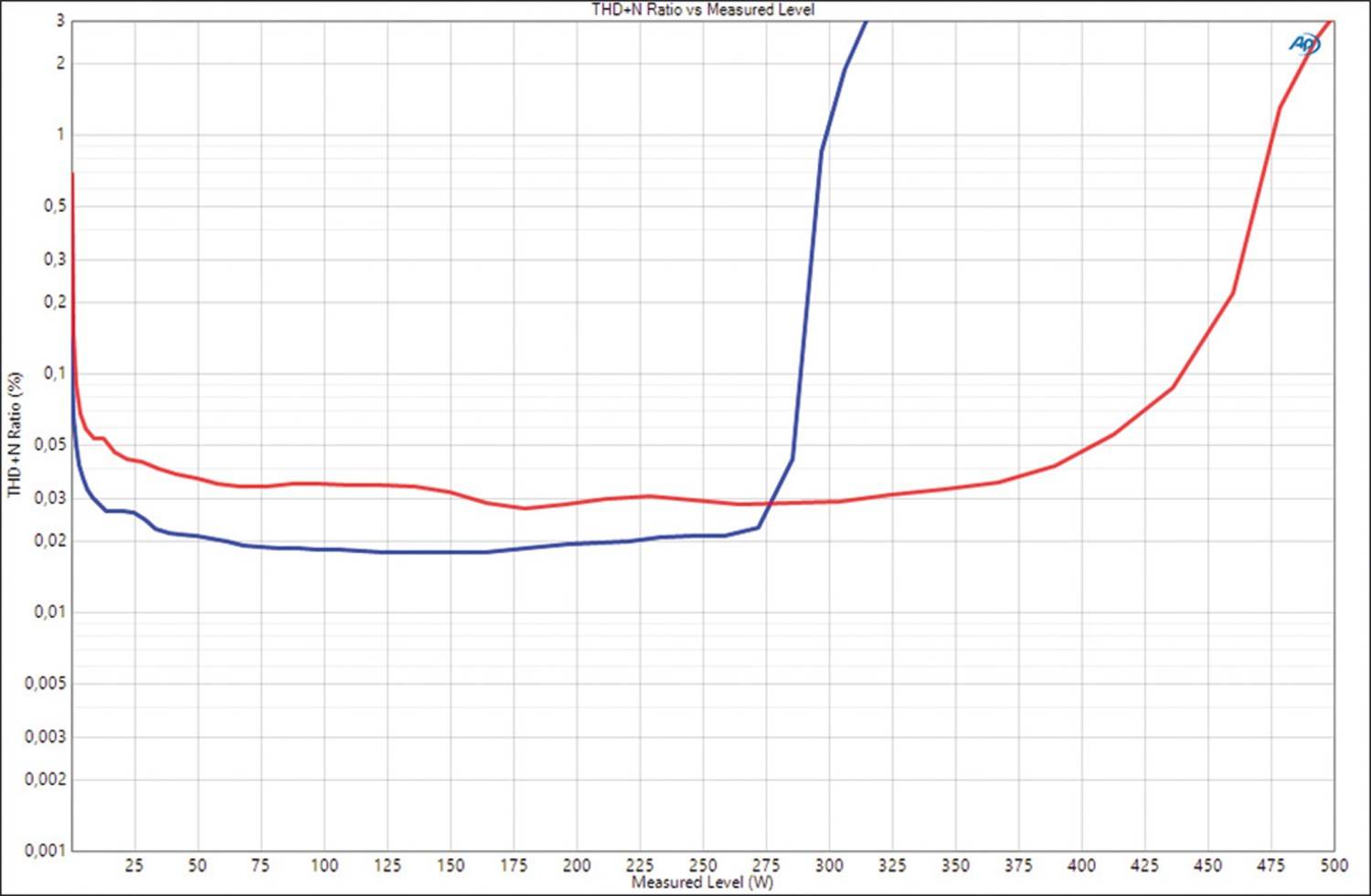Viewport: 1371px width, 896px height.
Task: Click the y-axis tick value 0,003
Action: click(46, 737)
